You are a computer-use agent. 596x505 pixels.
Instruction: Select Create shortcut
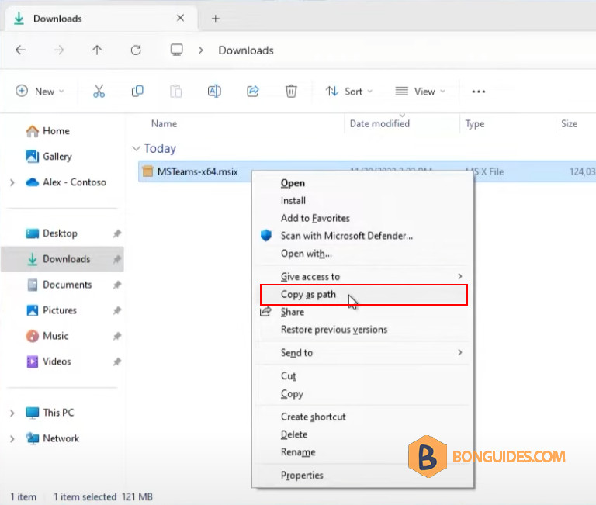click(x=314, y=417)
